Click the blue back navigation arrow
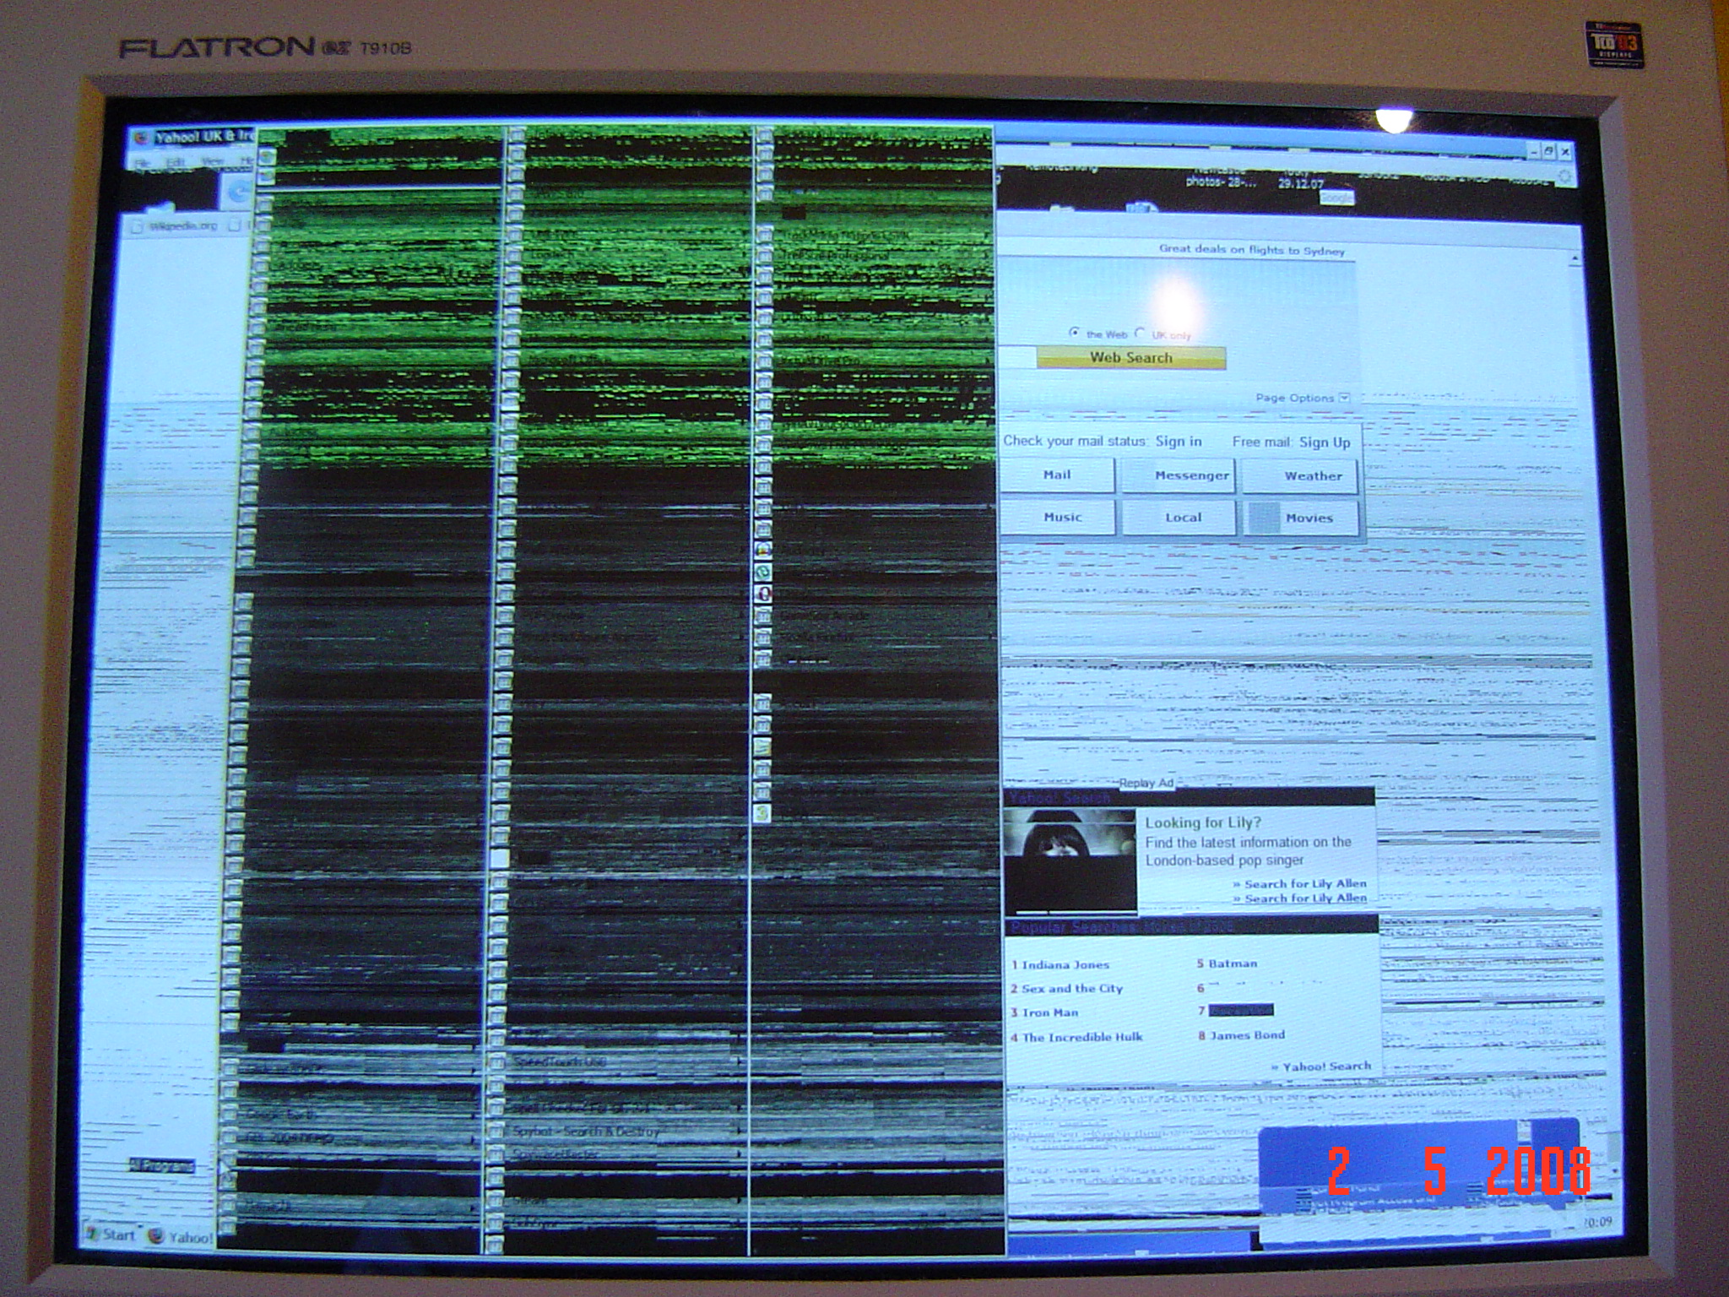Viewport: 1729px width, 1297px height. click(x=240, y=193)
